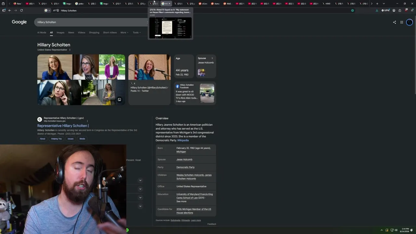
Task: Open the system volume control in the taskbar
Action: [x=396, y=230]
